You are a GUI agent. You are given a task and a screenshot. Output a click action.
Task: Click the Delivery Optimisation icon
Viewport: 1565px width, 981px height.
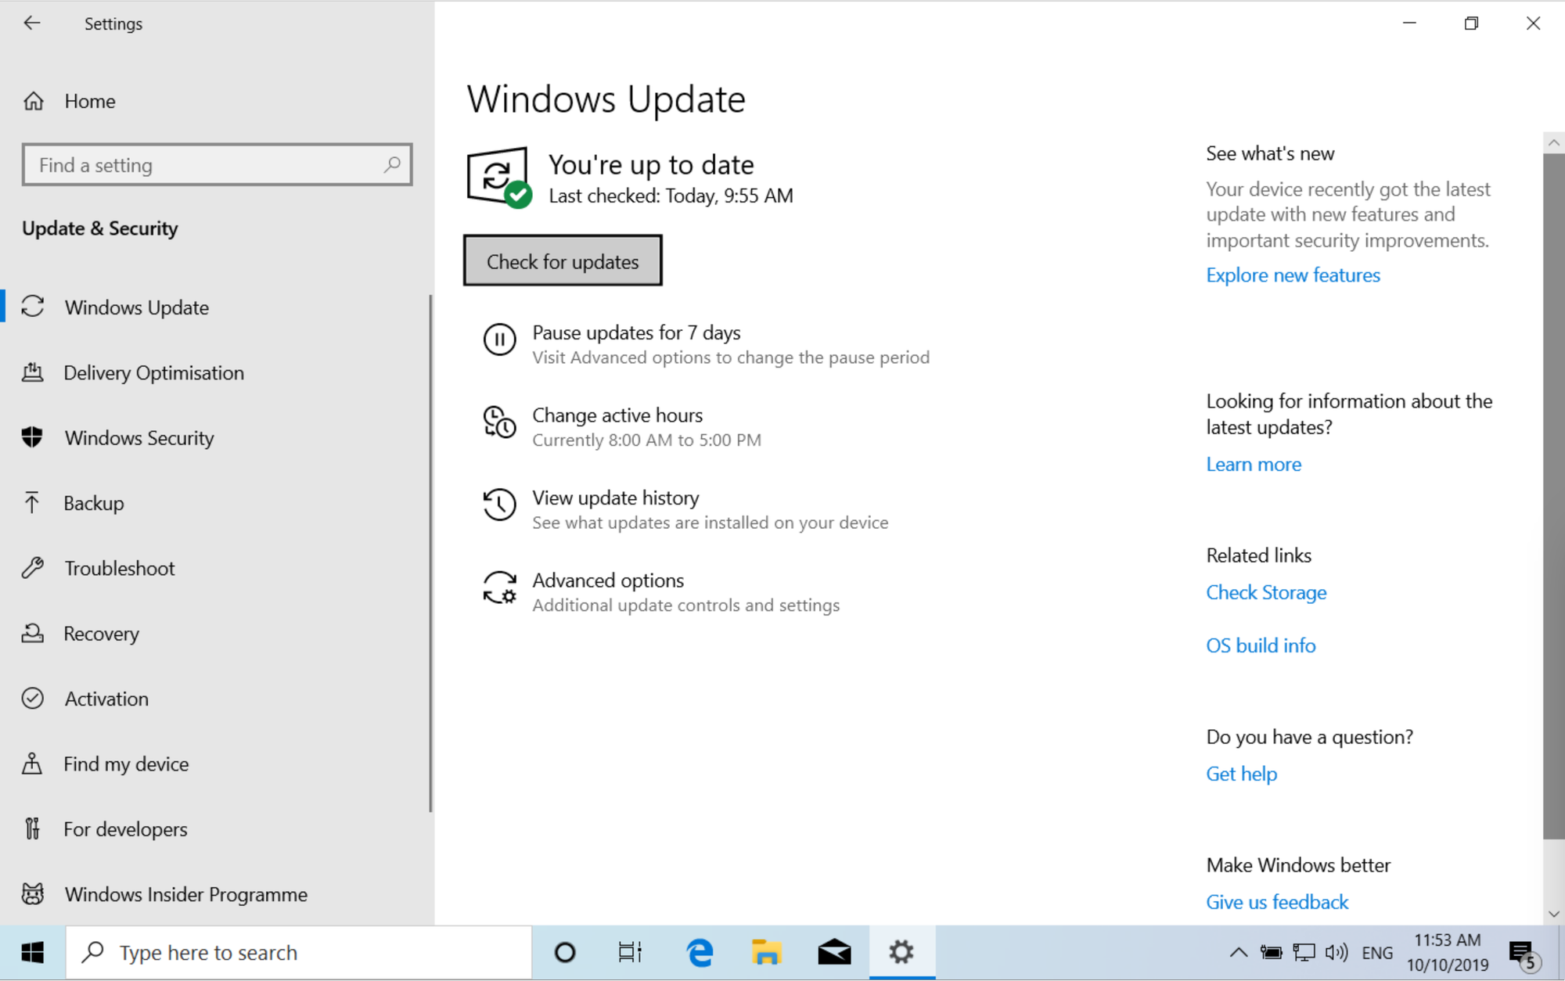point(33,372)
